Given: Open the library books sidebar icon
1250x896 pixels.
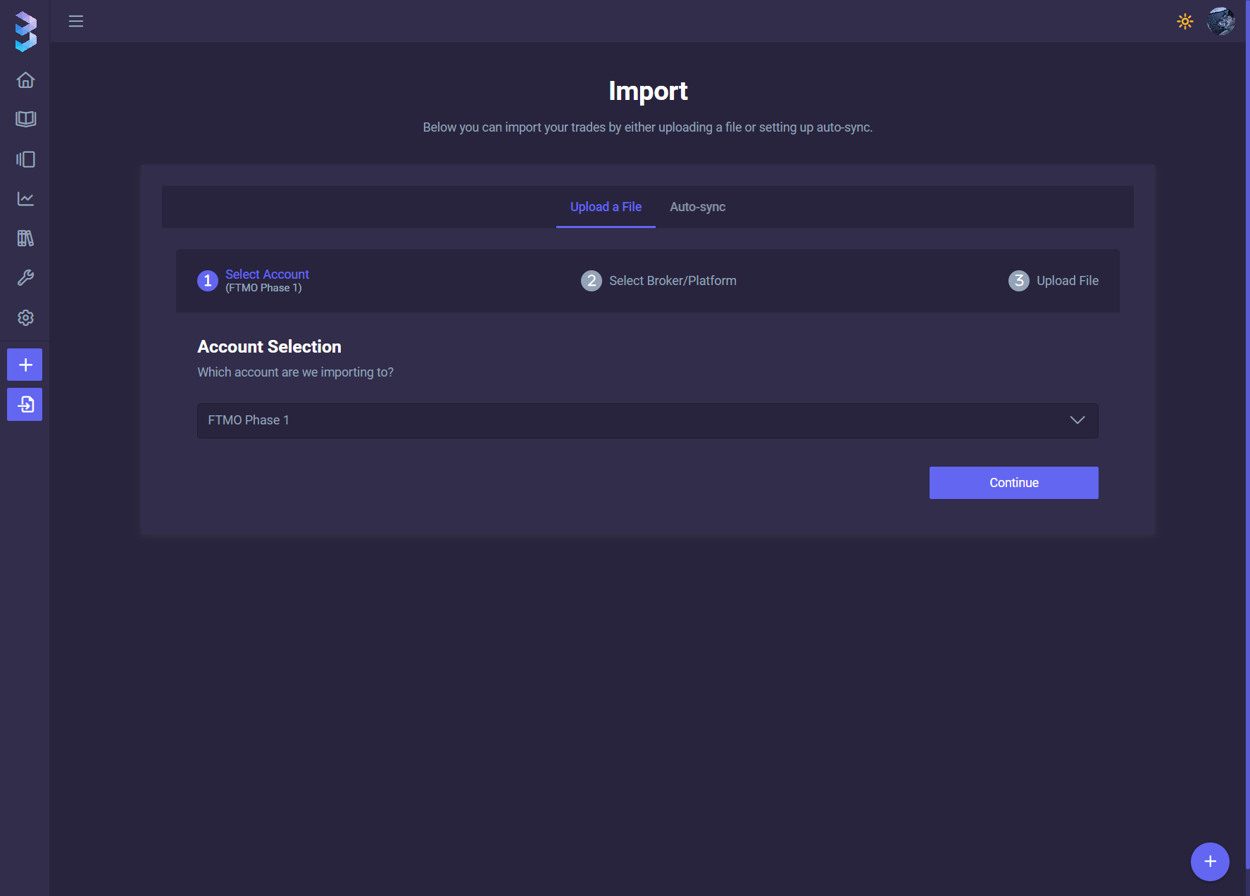Looking at the screenshot, I should (25, 239).
